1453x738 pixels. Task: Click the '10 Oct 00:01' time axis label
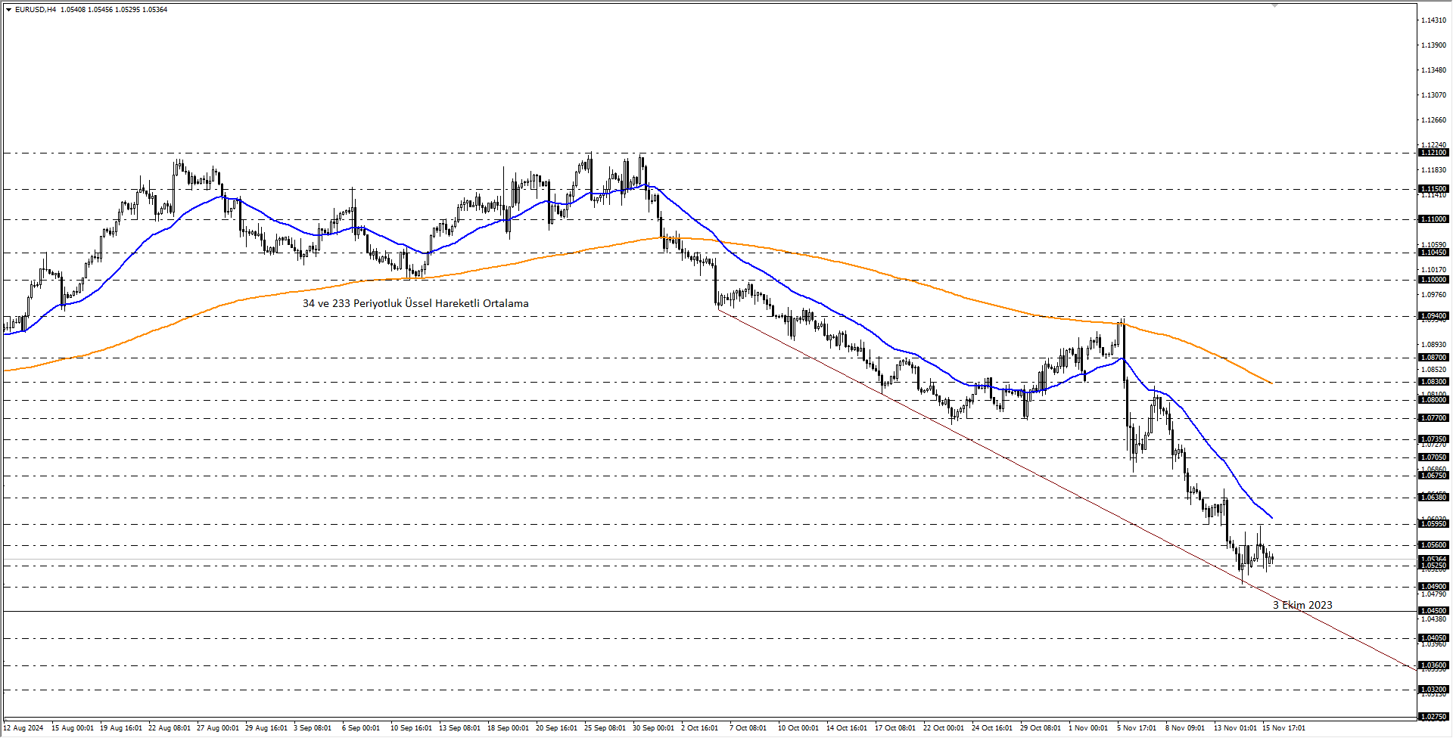coord(798,728)
